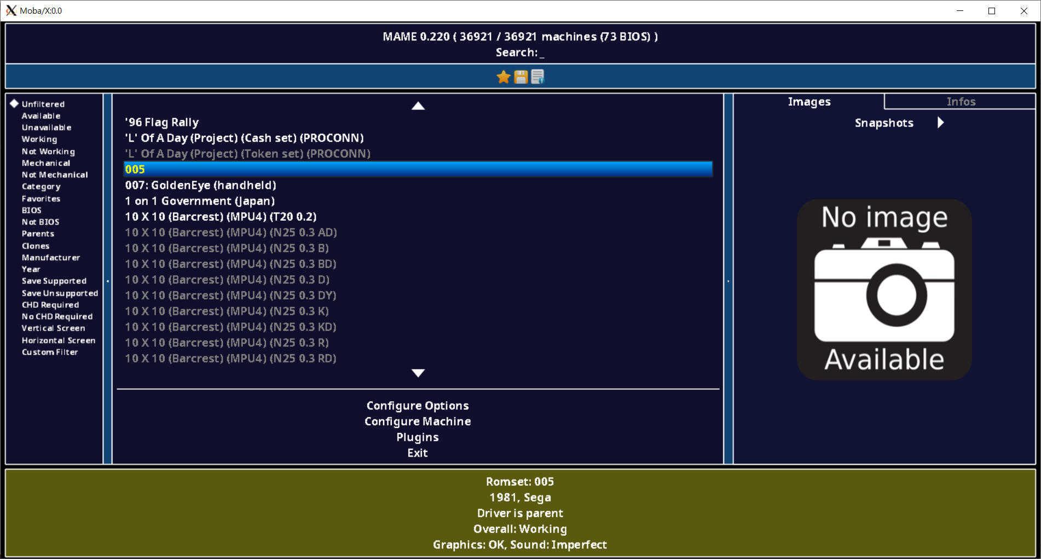Choose the BIOS filter

(32, 210)
